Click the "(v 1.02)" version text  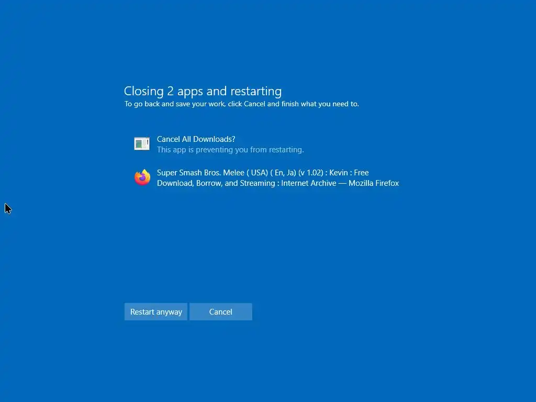tap(310, 173)
